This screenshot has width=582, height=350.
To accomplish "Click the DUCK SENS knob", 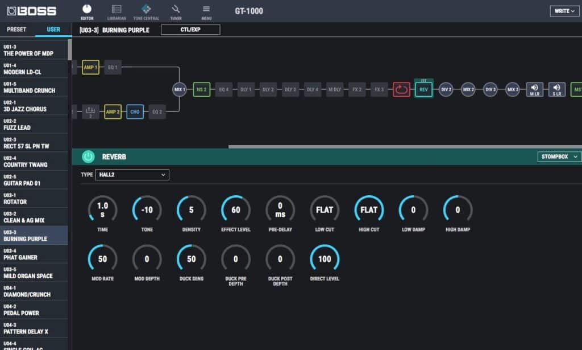I will point(191,259).
